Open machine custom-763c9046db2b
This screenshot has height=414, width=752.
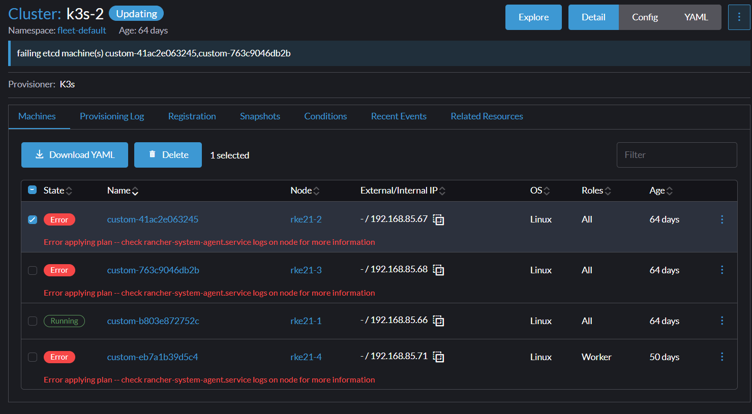point(153,270)
